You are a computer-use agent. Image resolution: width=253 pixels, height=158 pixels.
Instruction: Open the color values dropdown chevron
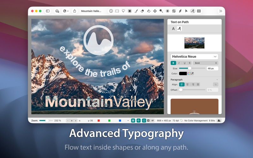coord(128,121)
